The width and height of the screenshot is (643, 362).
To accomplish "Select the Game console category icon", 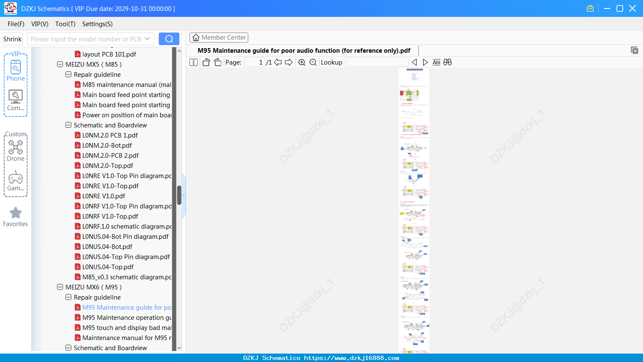I will [16, 181].
